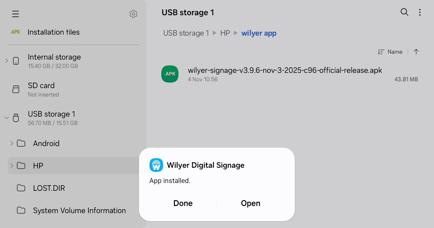Select the System Volume Information folder
434x228 pixels.
[x=74, y=211]
